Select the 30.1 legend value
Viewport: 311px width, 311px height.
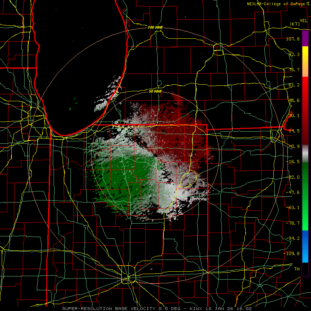[294, 116]
